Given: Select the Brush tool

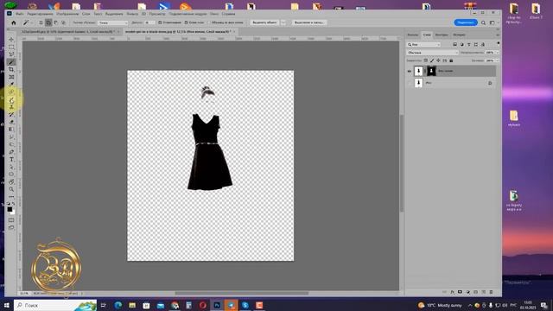Looking at the screenshot, I should coord(11,100).
